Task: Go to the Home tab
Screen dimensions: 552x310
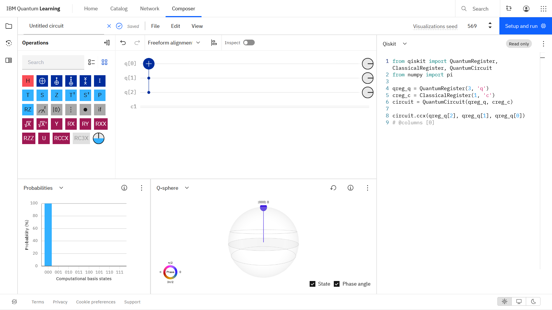Action: coord(91,9)
